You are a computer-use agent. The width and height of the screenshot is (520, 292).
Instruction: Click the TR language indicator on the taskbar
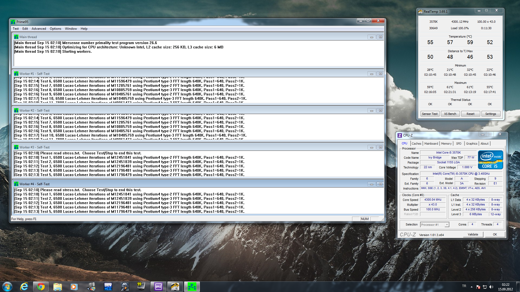click(464, 286)
